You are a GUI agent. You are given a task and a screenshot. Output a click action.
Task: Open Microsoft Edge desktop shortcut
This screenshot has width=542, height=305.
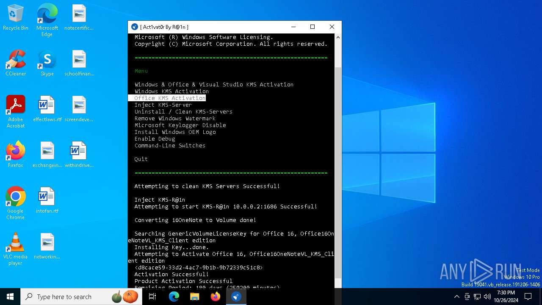click(47, 20)
